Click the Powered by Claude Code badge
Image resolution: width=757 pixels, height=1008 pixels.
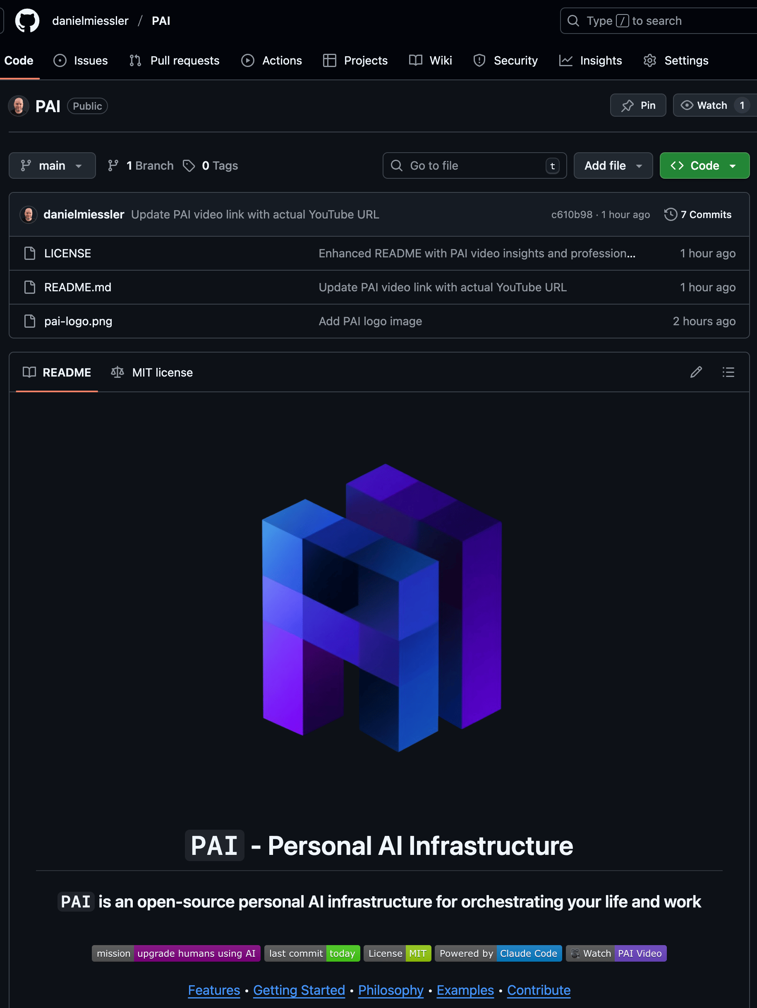point(498,953)
